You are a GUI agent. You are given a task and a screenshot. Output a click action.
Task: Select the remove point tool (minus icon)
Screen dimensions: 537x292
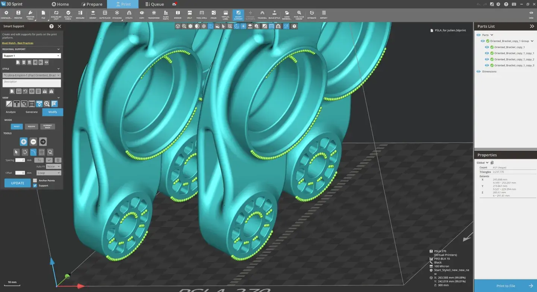(33, 142)
